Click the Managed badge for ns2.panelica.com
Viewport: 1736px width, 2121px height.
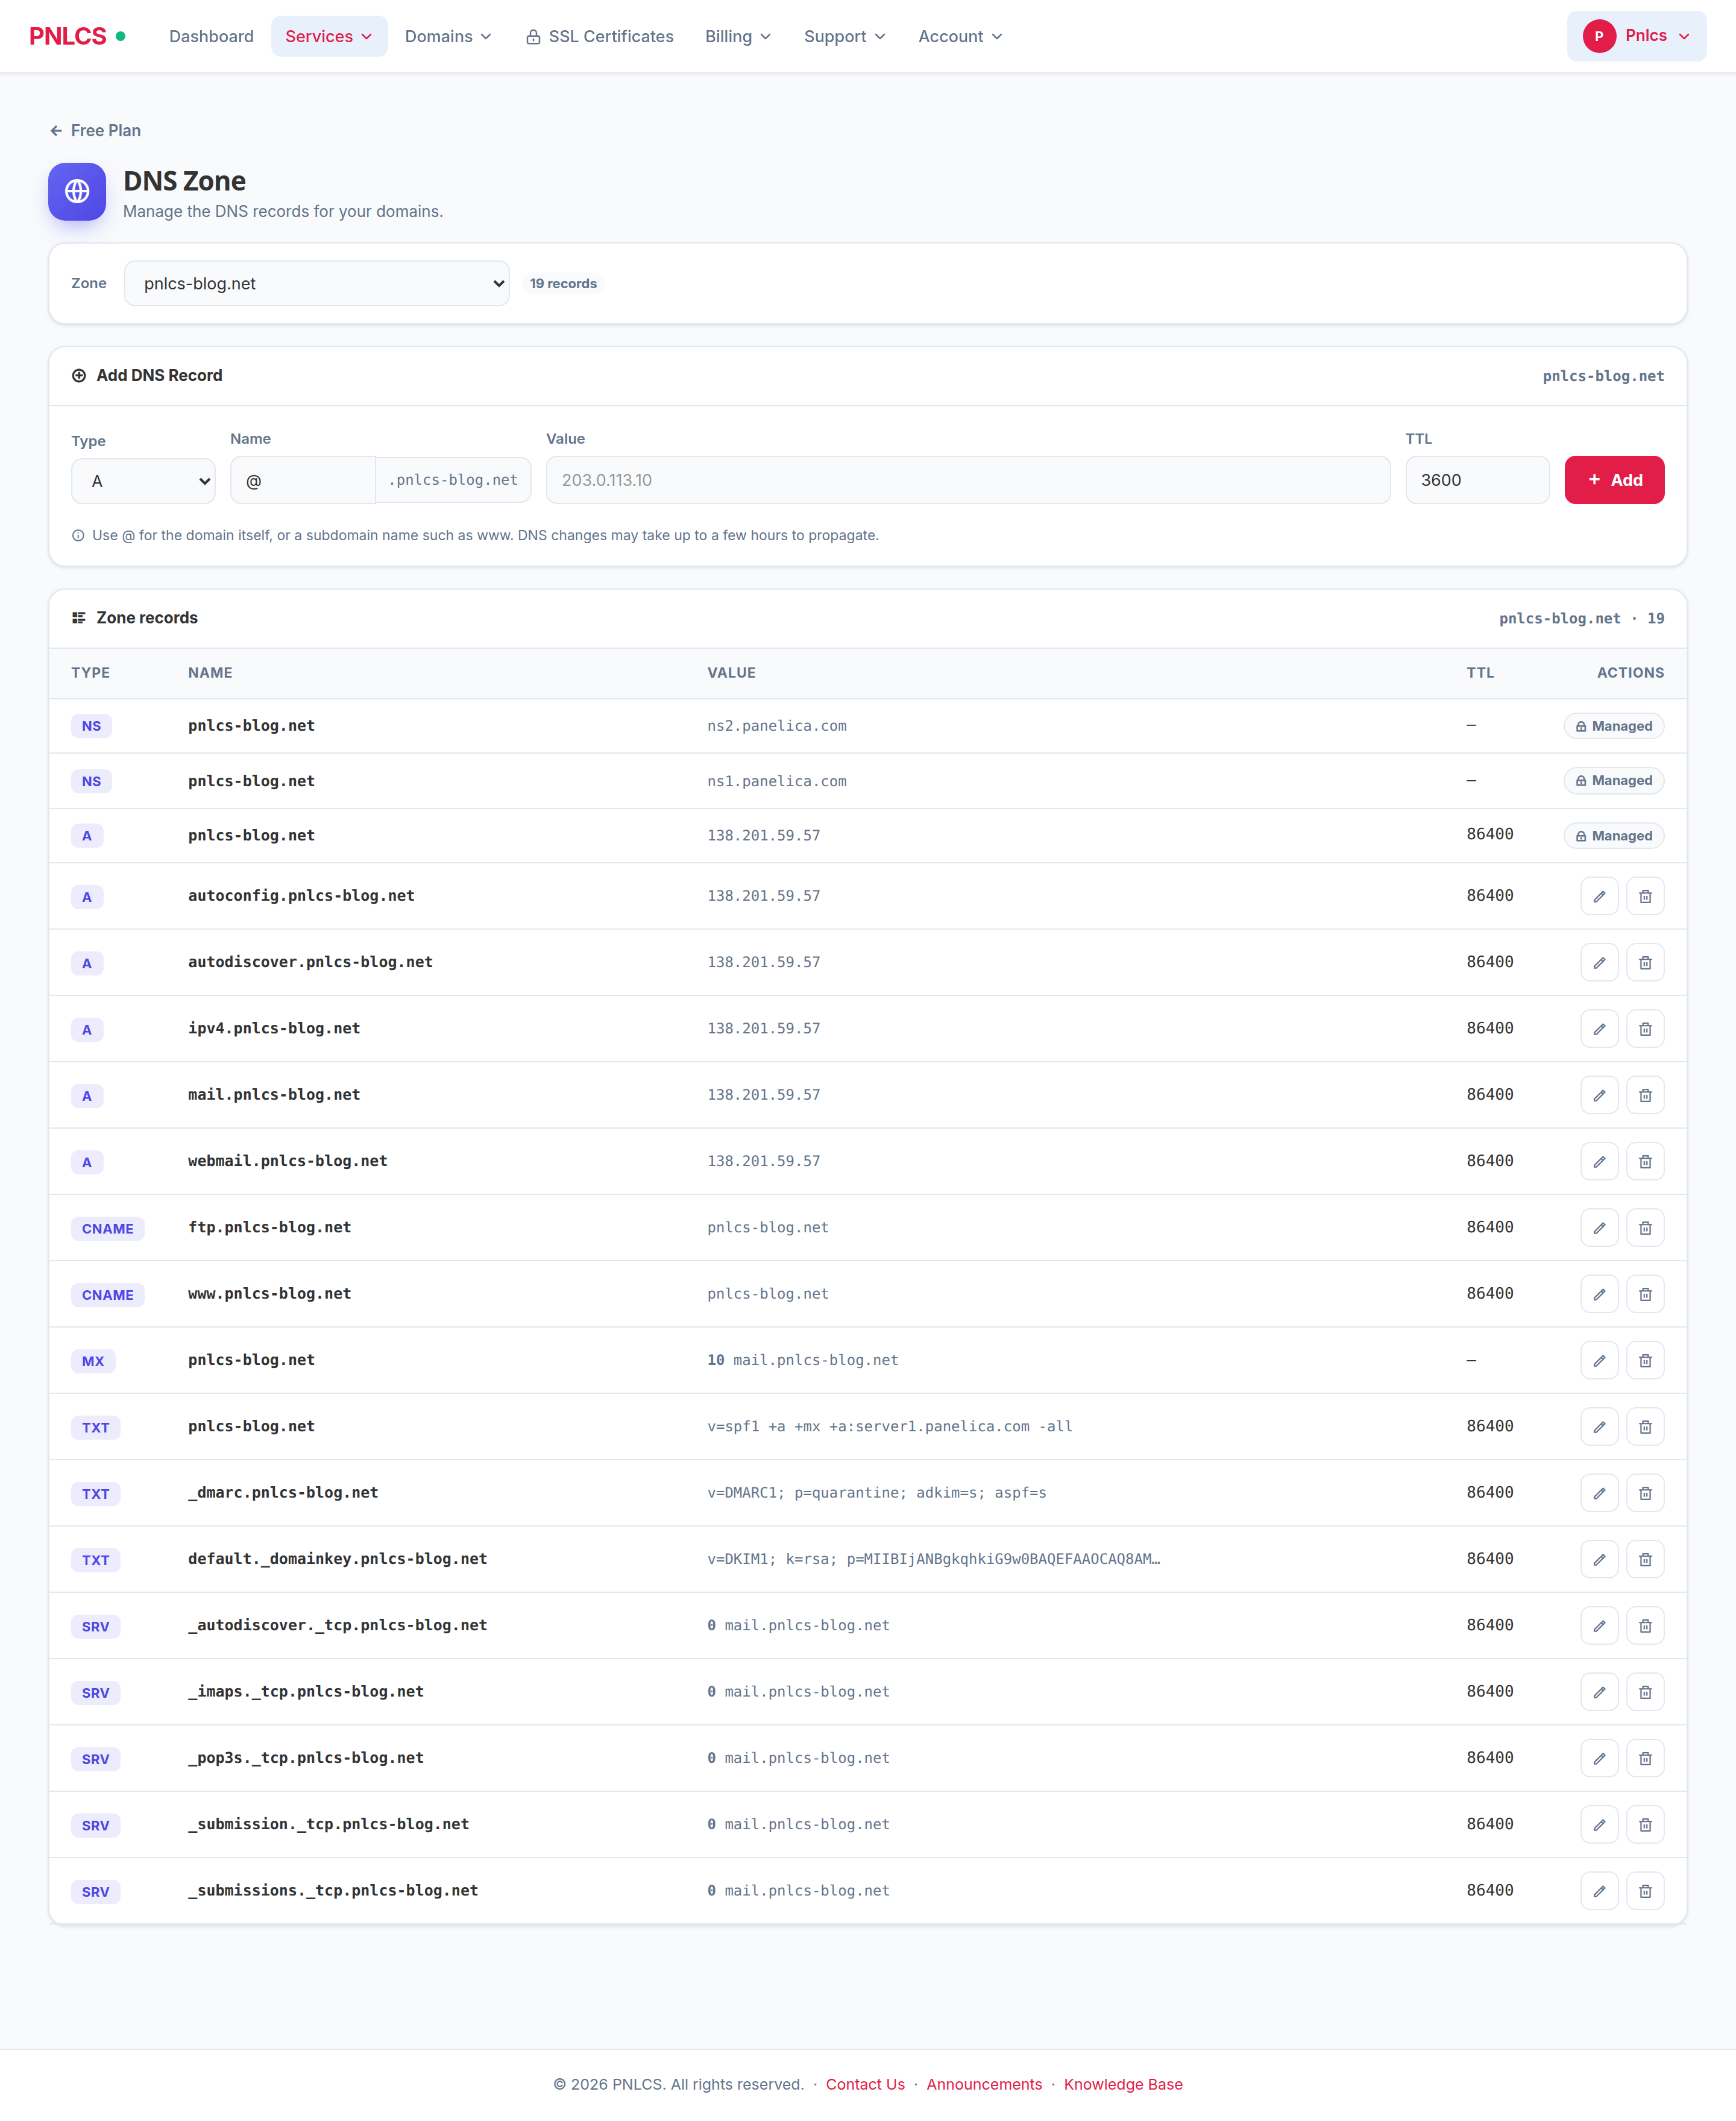pyautogui.click(x=1613, y=726)
